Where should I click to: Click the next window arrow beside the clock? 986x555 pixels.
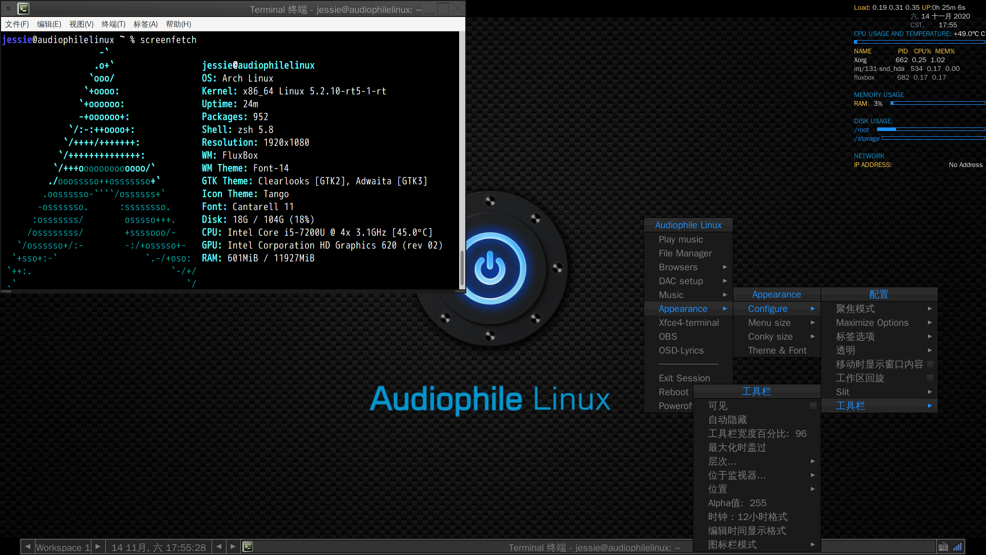coord(233,547)
